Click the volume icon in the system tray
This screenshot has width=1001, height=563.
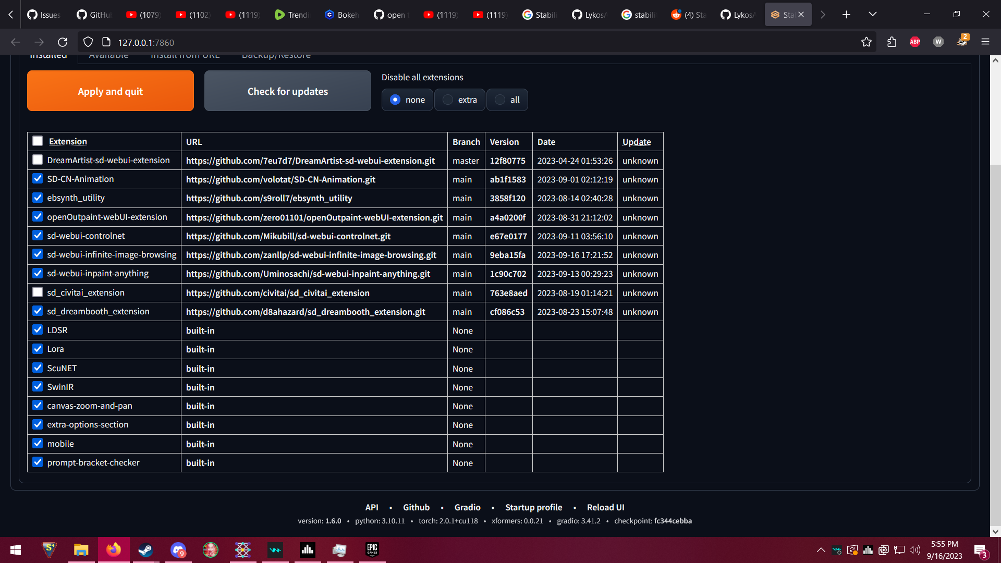915,550
